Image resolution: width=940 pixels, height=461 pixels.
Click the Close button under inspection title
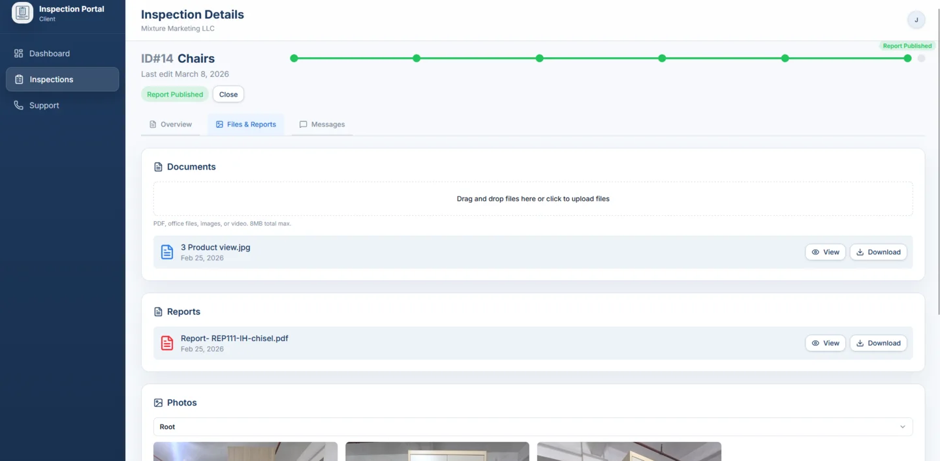pyautogui.click(x=228, y=94)
